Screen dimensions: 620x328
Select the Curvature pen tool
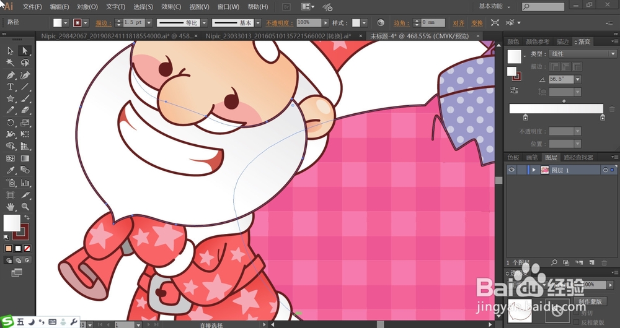(25, 75)
